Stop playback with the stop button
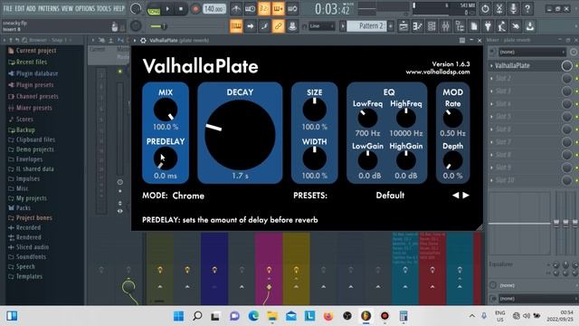Image resolution: width=579 pixels, height=326 pixels. pos(181,9)
